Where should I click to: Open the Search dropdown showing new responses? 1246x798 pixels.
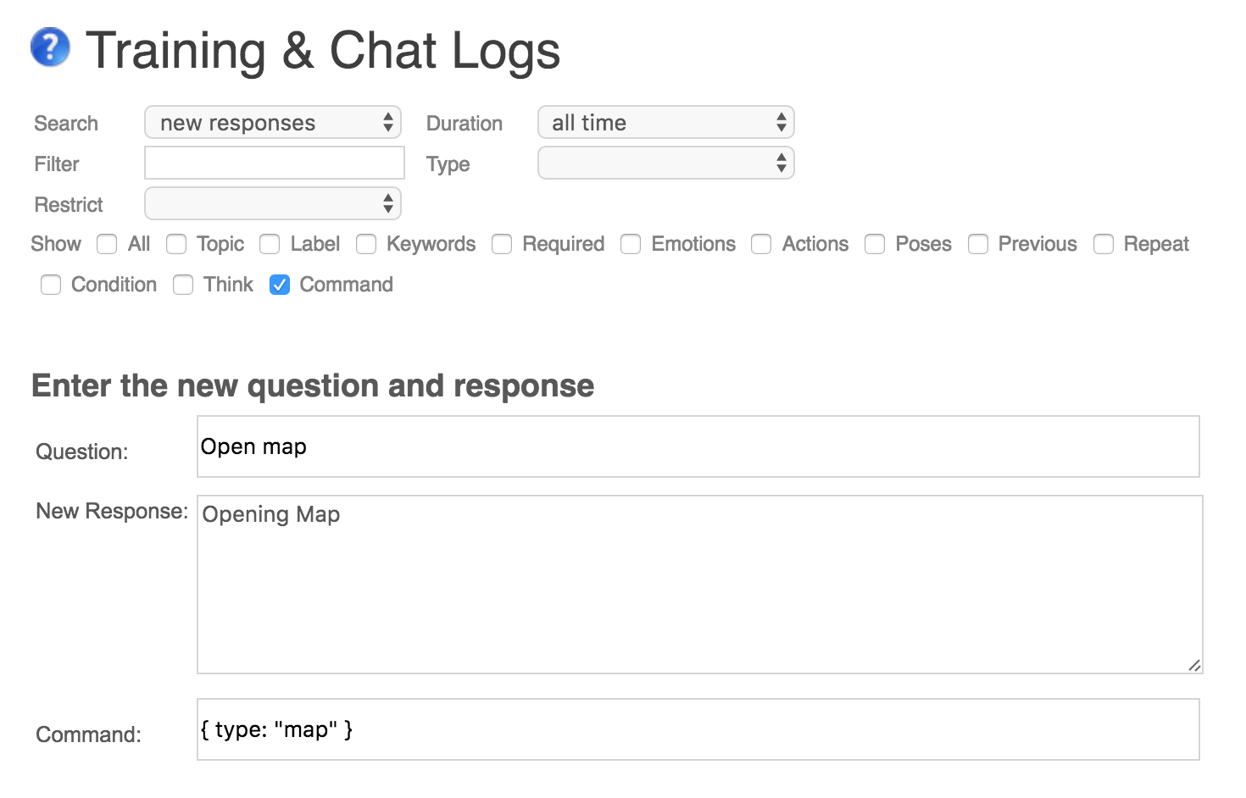pos(273,123)
